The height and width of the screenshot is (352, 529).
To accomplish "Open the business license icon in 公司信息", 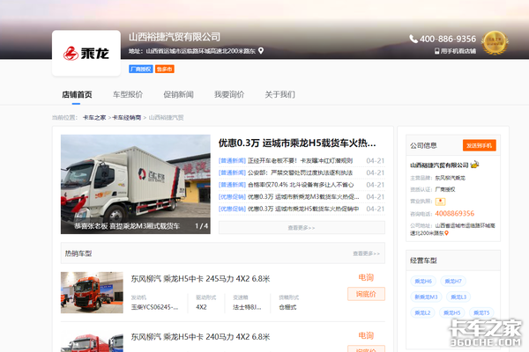I will 441,202.
